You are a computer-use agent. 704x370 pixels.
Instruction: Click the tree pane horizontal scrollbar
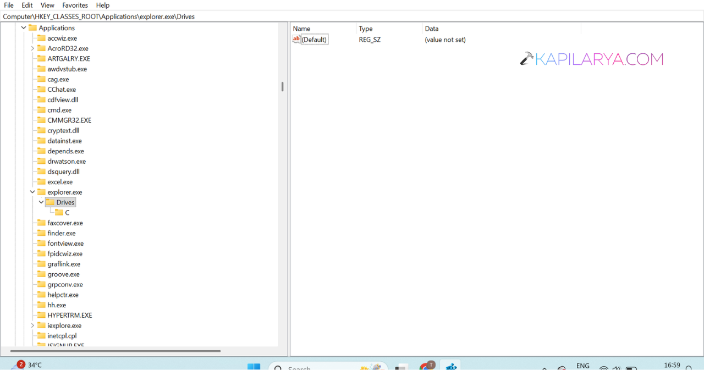tap(116, 351)
